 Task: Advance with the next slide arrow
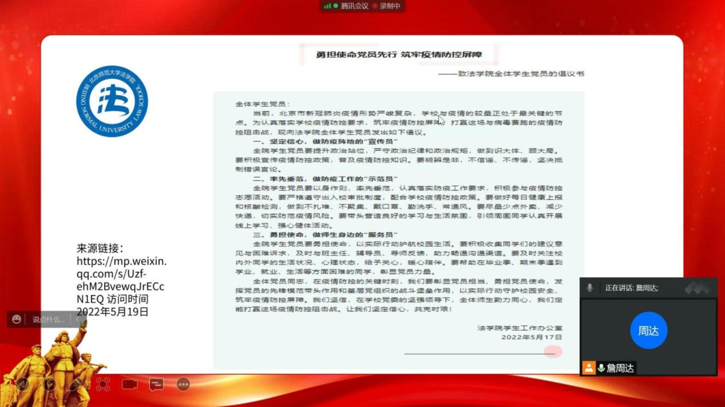(50, 384)
